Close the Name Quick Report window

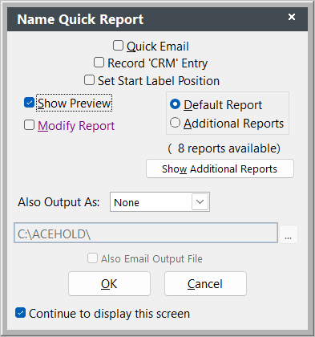pos(292,17)
